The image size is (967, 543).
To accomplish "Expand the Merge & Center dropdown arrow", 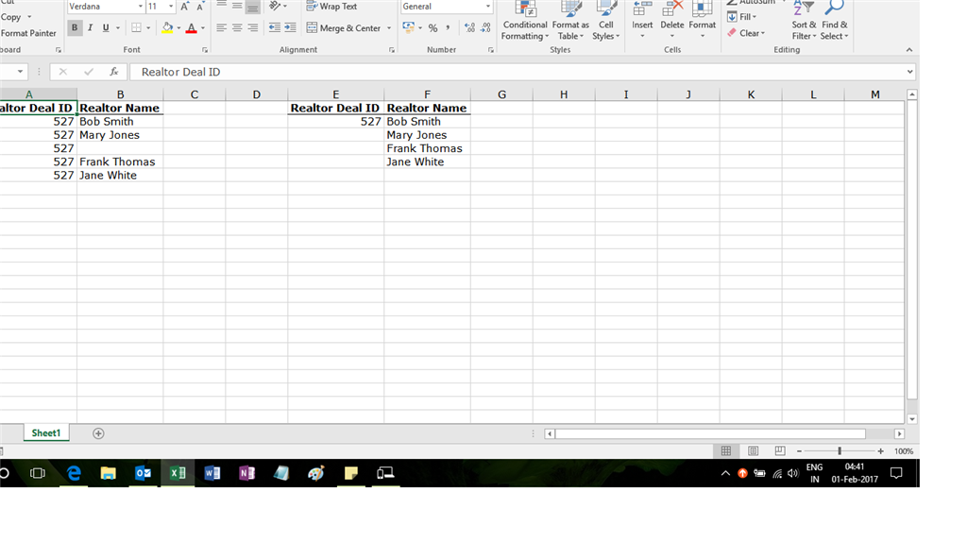I will pyautogui.click(x=389, y=27).
